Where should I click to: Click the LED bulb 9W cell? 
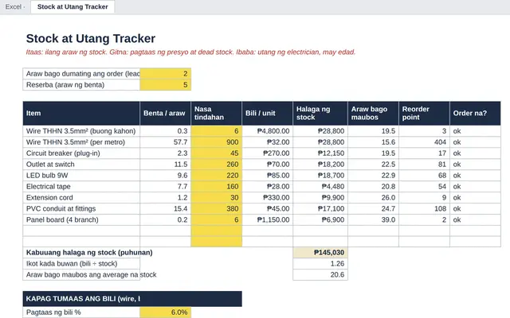coord(81,175)
